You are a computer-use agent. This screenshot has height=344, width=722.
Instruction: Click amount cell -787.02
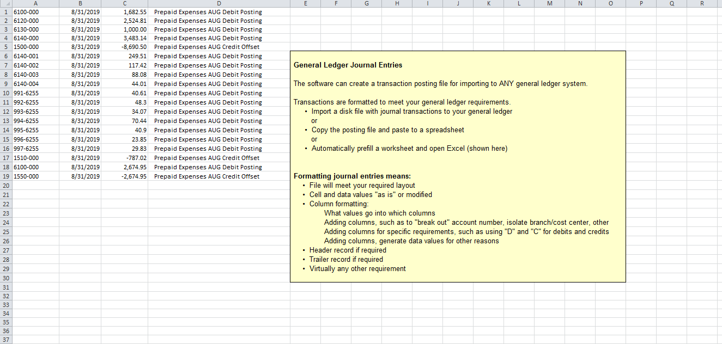[x=125, y=158]
